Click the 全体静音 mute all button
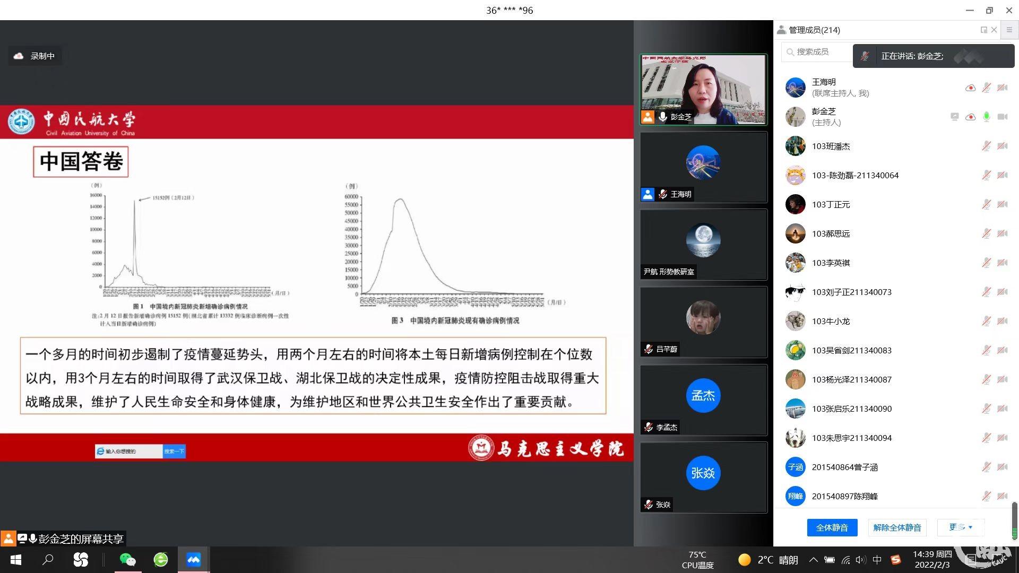Viewport: 1019px width, 573px height. [x=832, y=527]
